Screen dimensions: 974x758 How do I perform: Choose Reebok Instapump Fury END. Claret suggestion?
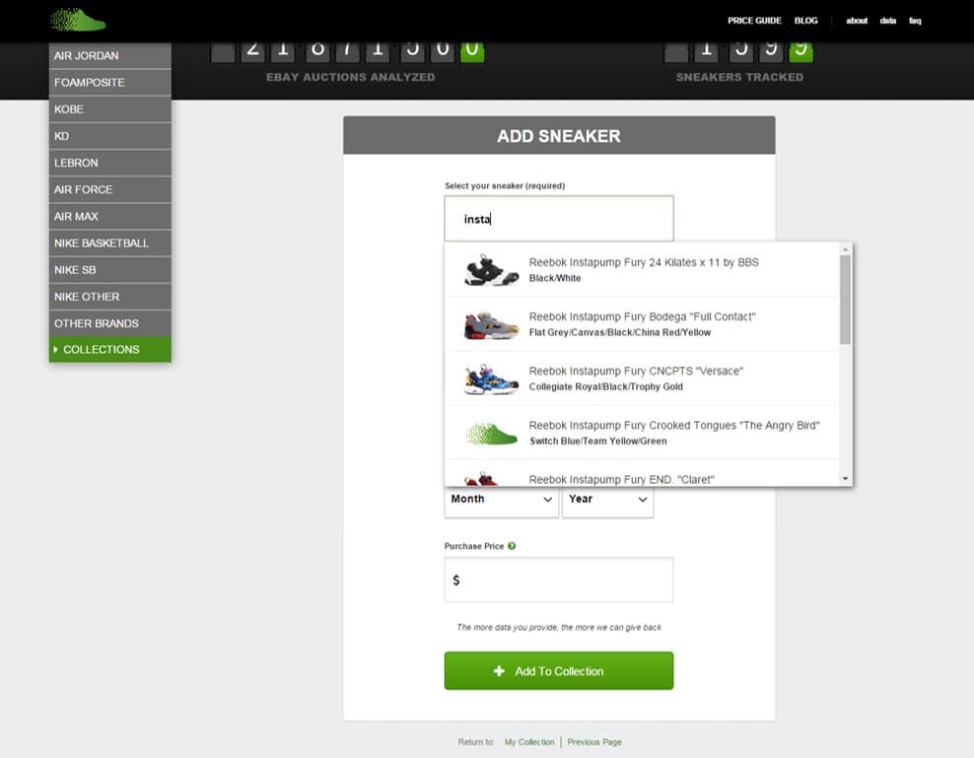click(x=643, y=473)
